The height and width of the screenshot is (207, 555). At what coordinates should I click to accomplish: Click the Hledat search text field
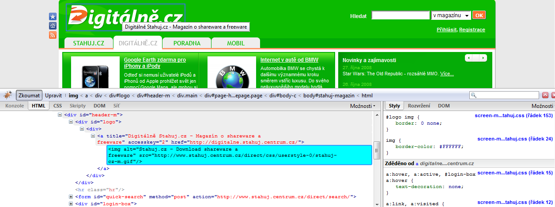(400, 15)
